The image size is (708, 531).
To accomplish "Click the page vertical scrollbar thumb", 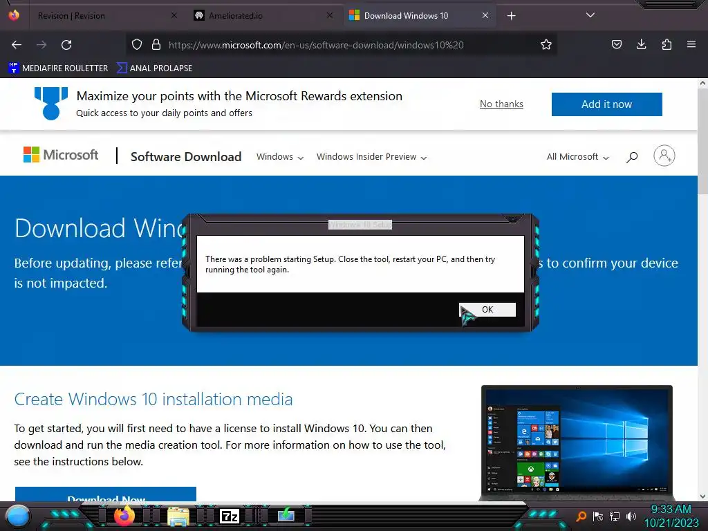I will click(702, 140).
